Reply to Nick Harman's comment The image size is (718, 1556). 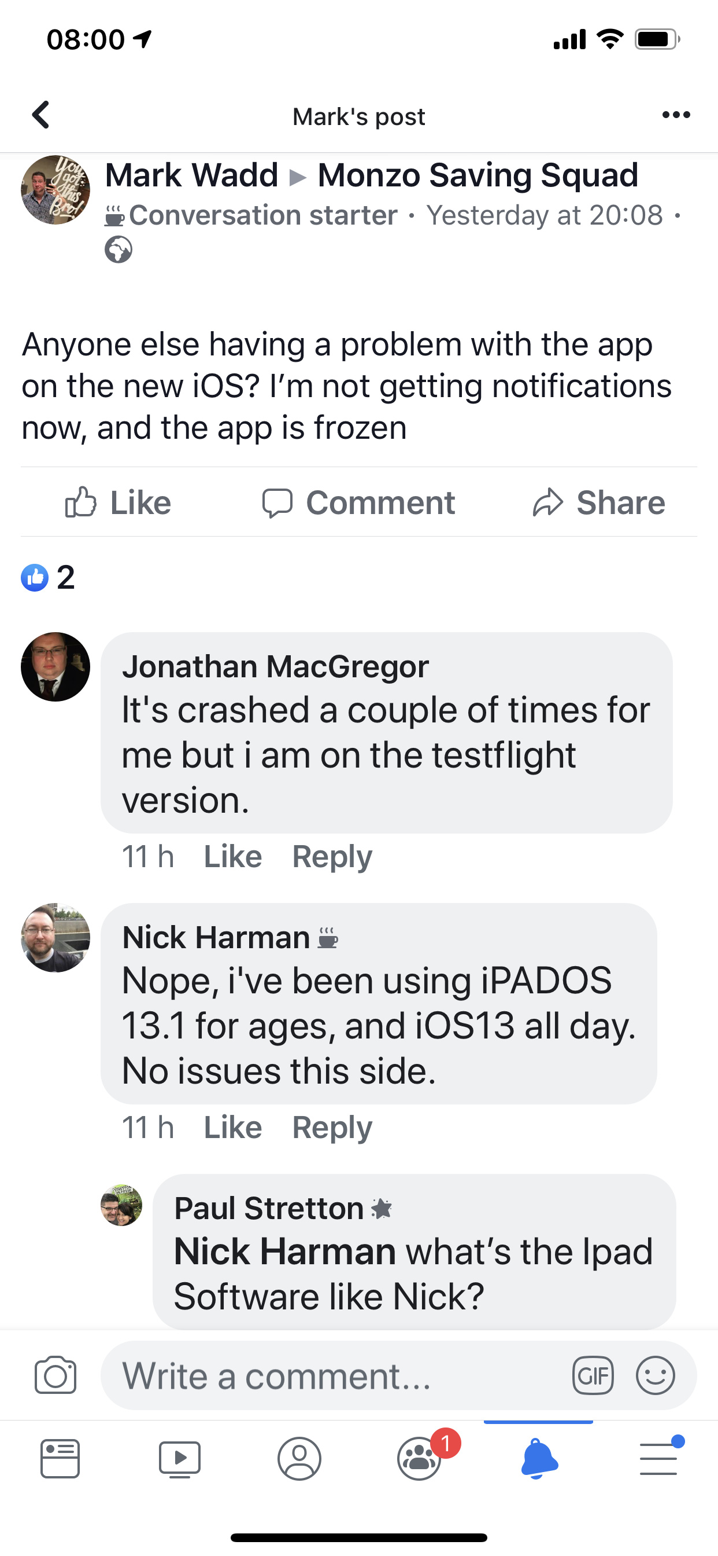(332, 1127)
